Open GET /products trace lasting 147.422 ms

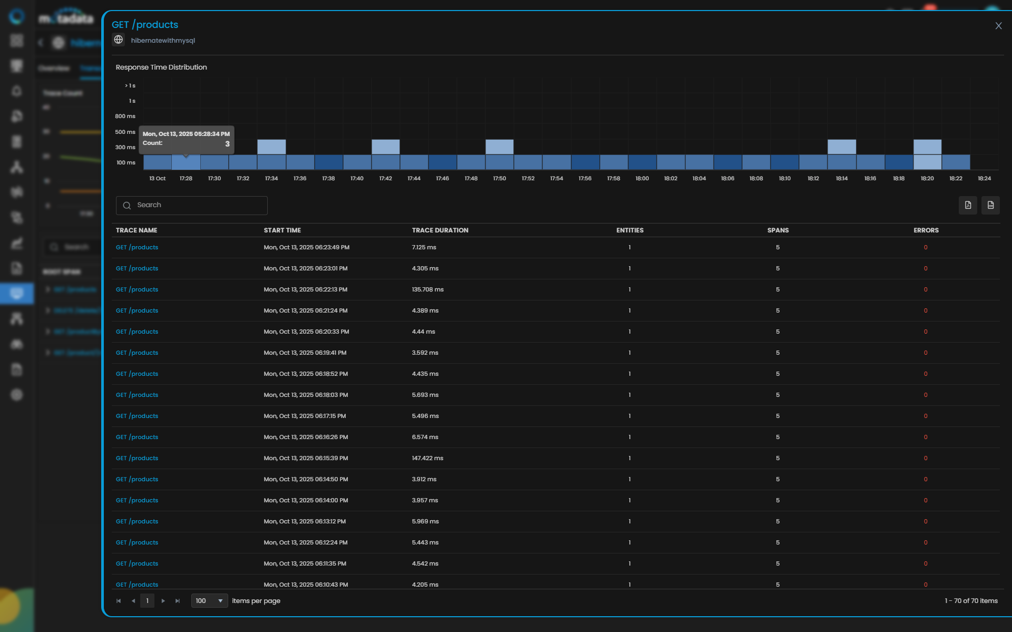pyautogui.click(x=137, y=458)
